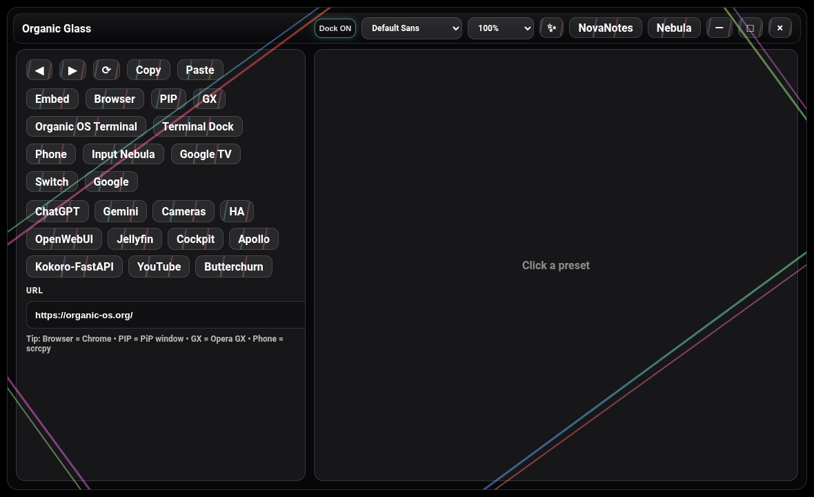The height and width of the screenshot is (497, 814).
Task: Open the Butterchurn preset
Action: point(234,266)
